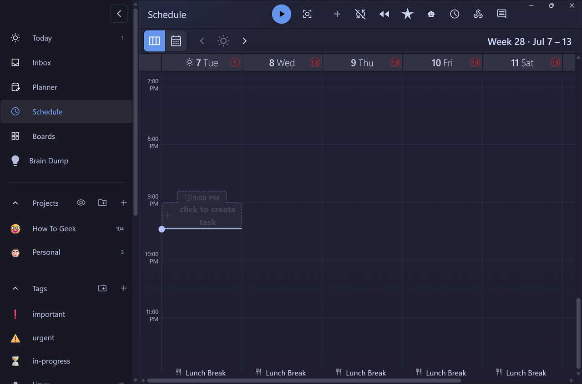The height and width of the screenshot is (384, 582).
Task: Open overdue alert badge on Saturday
Action: tap(555, 62)
